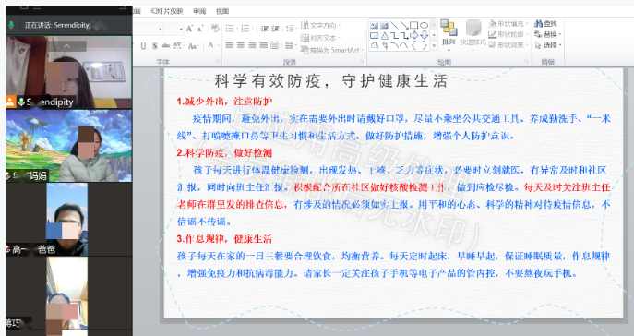The height and width of the screenshot is (336, 634).
Task: Select the triangle shape
Action: coord(384,35)
